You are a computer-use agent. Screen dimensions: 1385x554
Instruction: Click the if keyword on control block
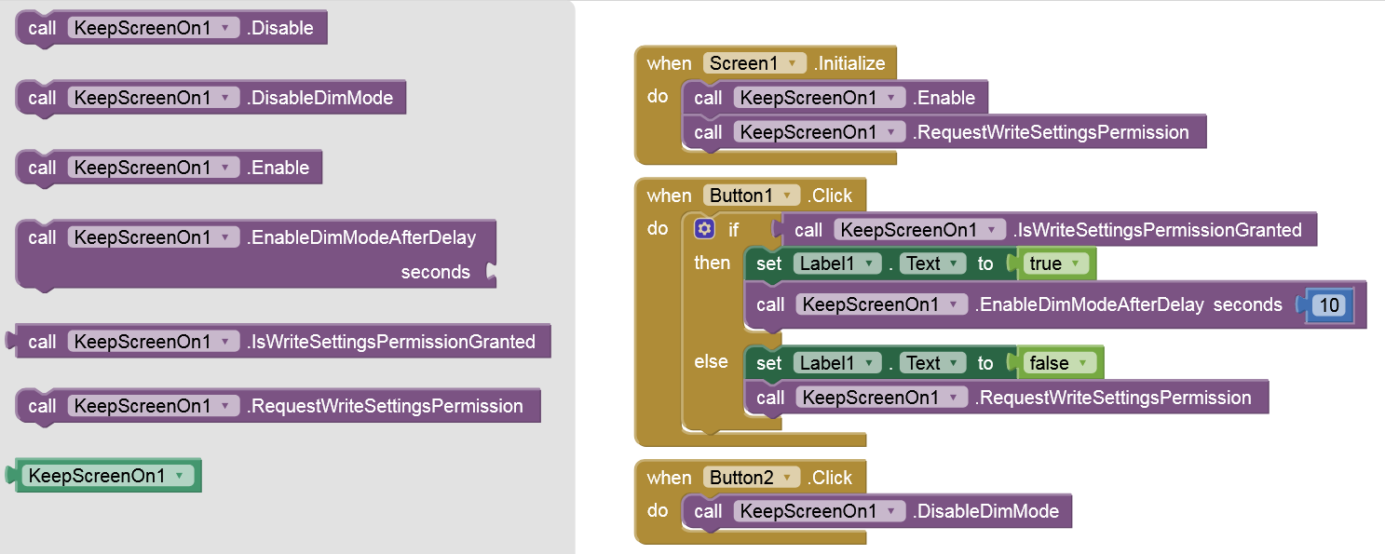(x=734, y=229)
